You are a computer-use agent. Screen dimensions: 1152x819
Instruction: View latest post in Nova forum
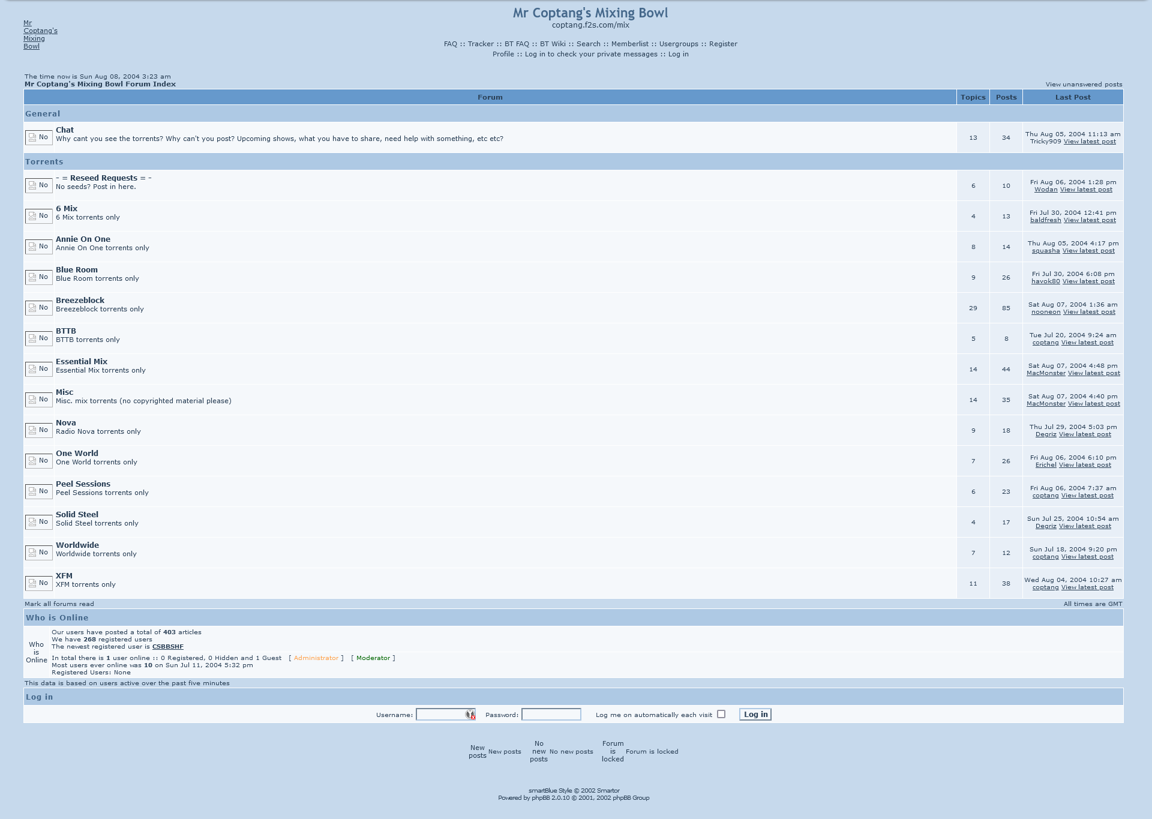point(1085,434)
